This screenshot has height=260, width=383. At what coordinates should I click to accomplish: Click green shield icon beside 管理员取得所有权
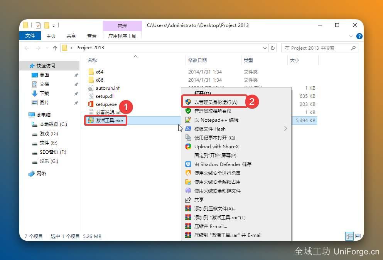click(188, 111)
